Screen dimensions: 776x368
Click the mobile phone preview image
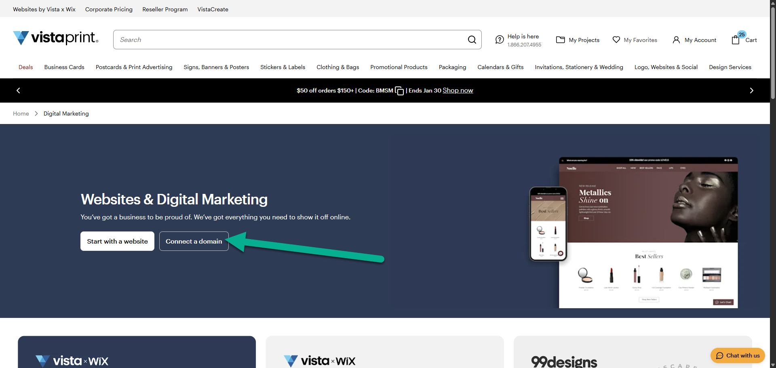pyautogui.click(x=548, y=223)
